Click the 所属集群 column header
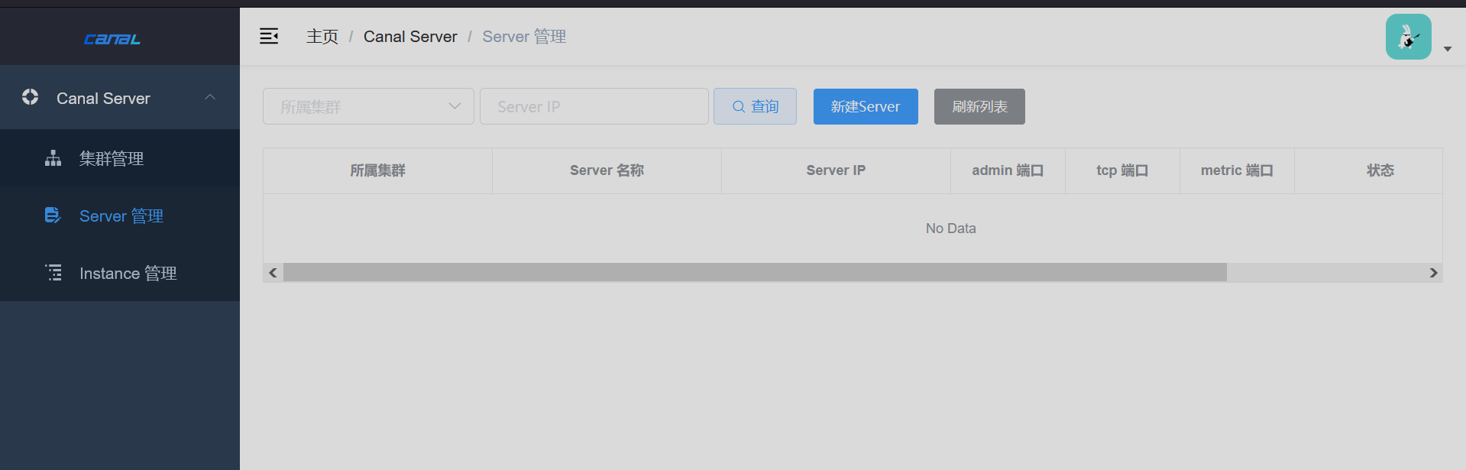 click(x=377, y=170)
